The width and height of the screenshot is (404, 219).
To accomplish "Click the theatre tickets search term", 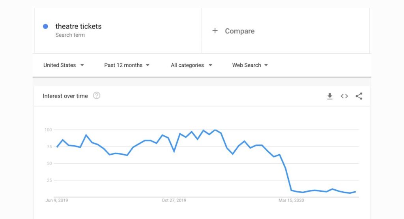I will [78, 26].
